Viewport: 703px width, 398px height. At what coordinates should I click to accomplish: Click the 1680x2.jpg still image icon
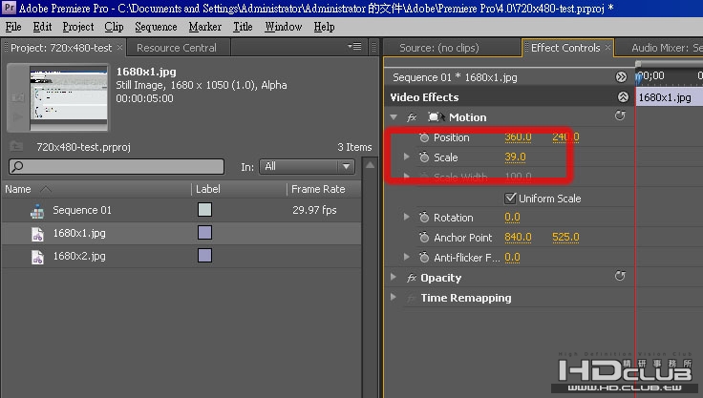(x=37, y=257)
